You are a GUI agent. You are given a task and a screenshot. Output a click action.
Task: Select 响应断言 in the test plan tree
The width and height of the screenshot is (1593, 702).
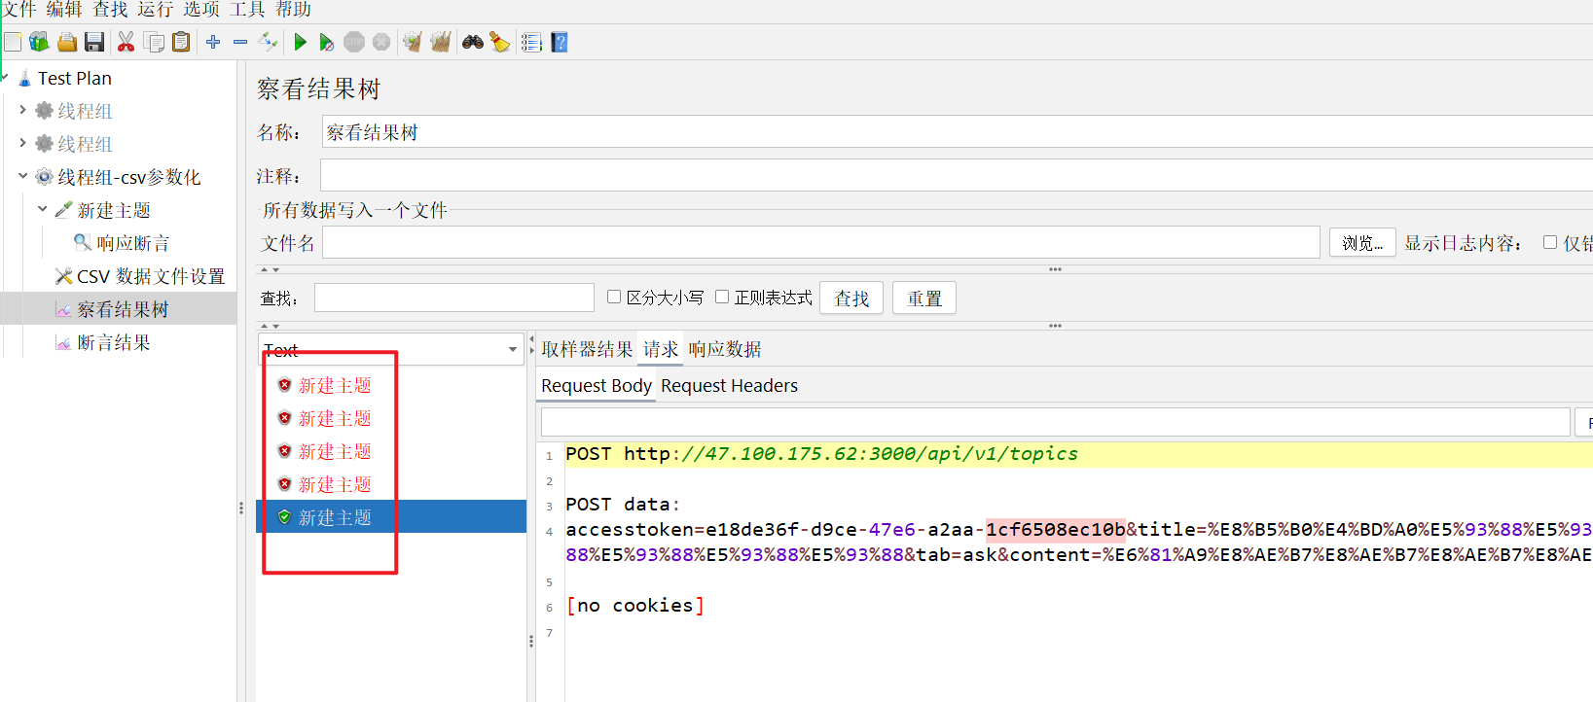(132, 243)
